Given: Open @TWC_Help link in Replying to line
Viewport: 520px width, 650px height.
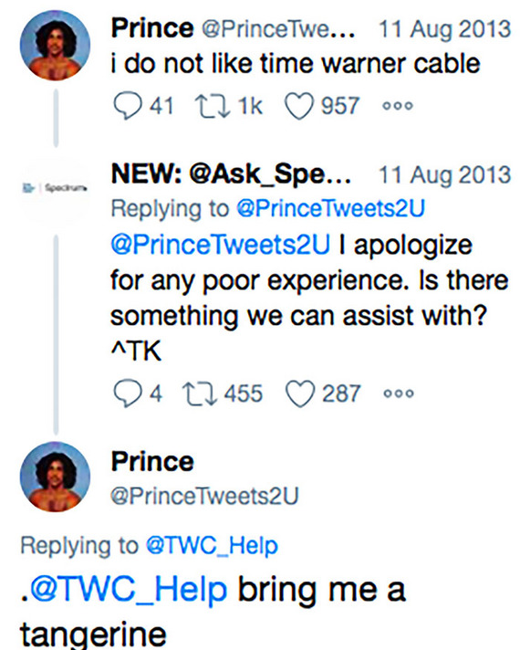Looking at the screenshot, I should tap(212, 546).
